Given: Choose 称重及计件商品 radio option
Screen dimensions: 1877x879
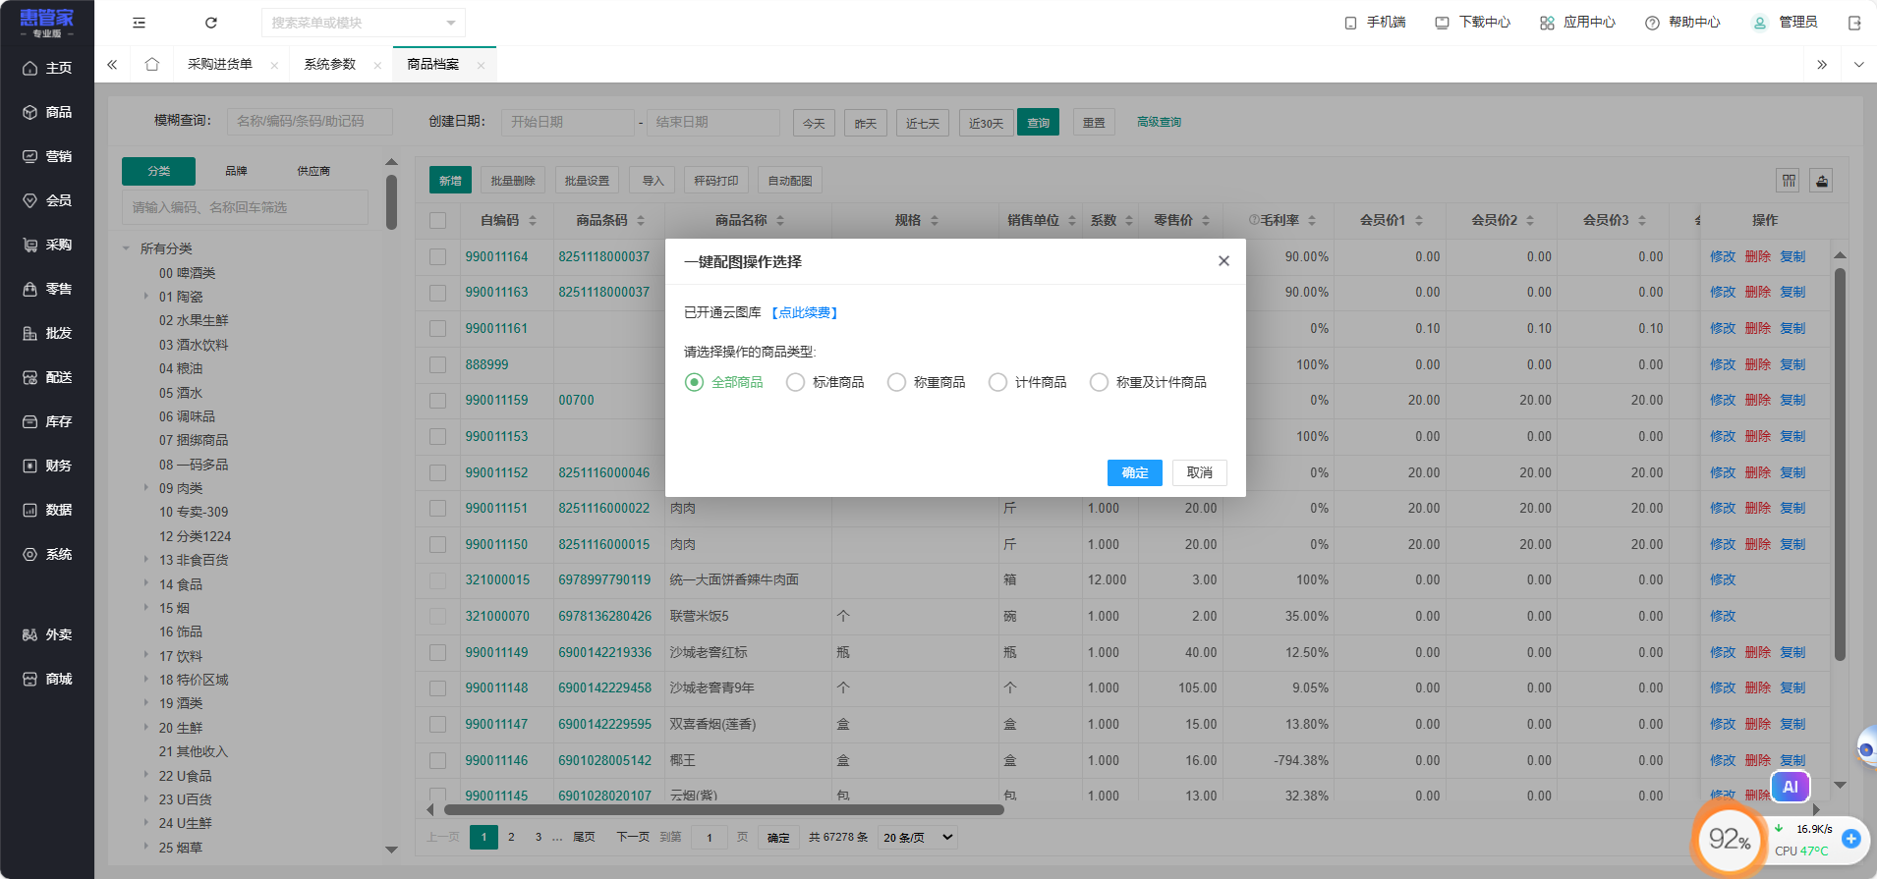Looking at the screenshot, I should click(1099, 382).
